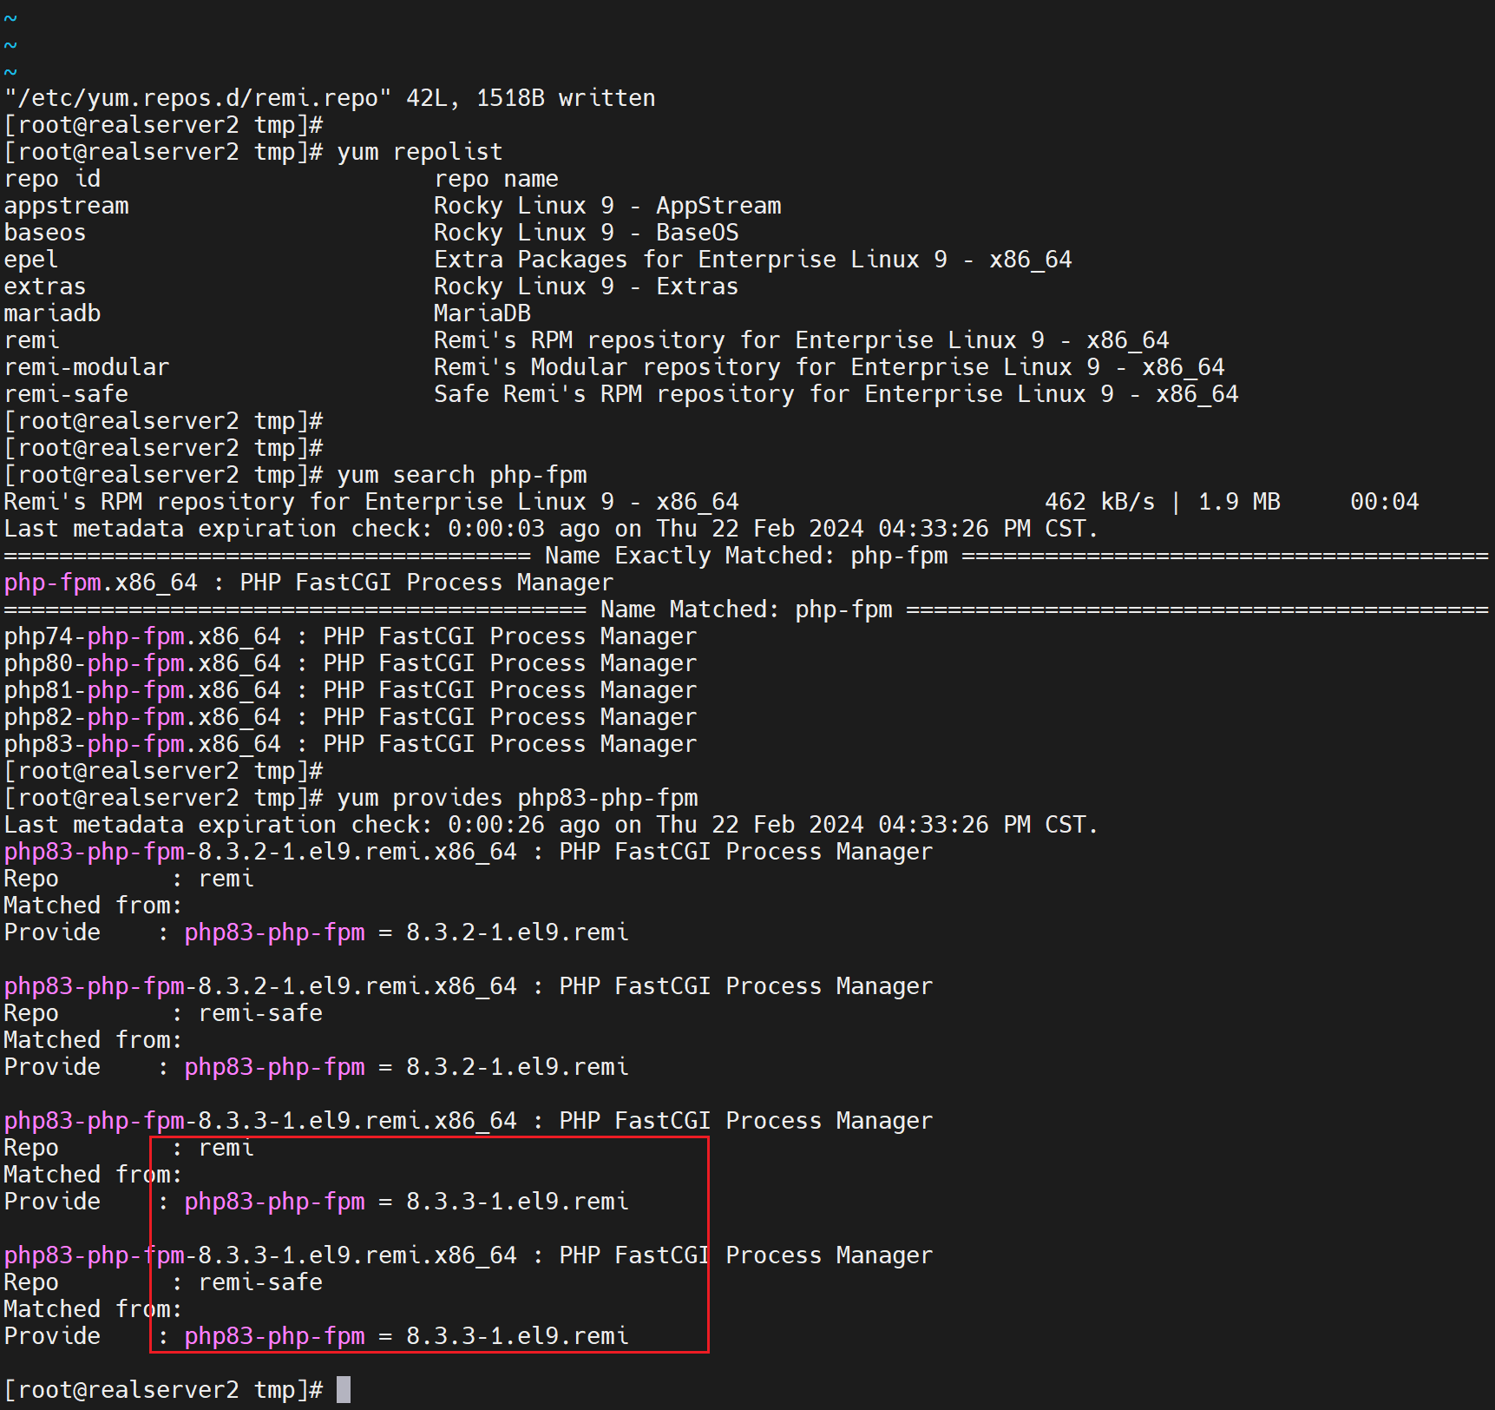Click the download speed '462 kB/s' text
Viewport: 1495px width, 1410px height.
pyautogui.click(x=1099, y=502)
